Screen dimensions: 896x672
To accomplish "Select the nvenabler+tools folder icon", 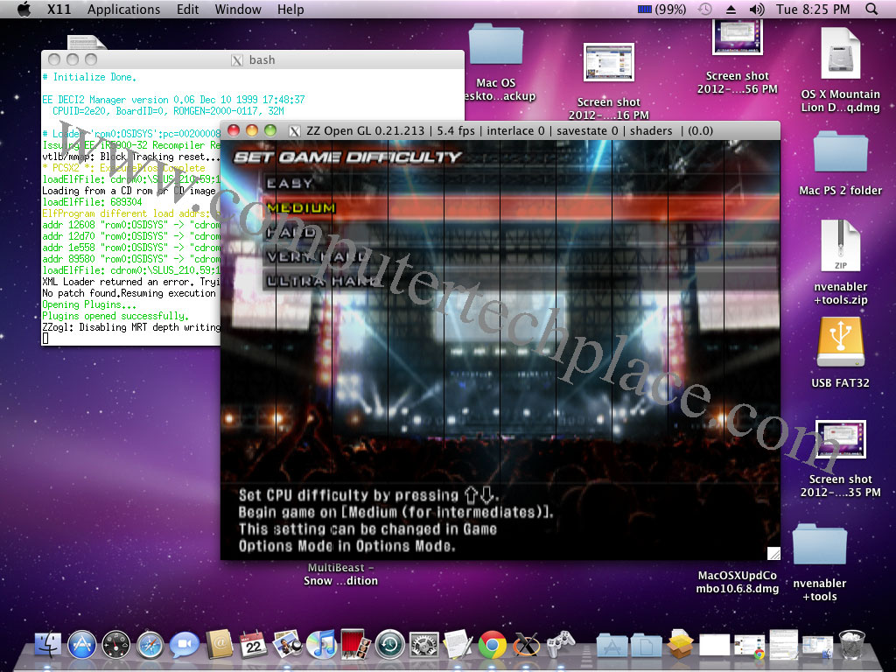I will [x=819, y=544].
